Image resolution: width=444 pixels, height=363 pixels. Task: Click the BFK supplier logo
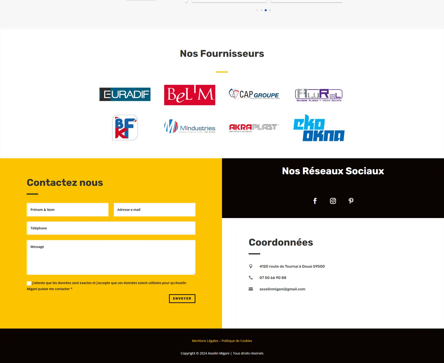click(x=125, y=128)
